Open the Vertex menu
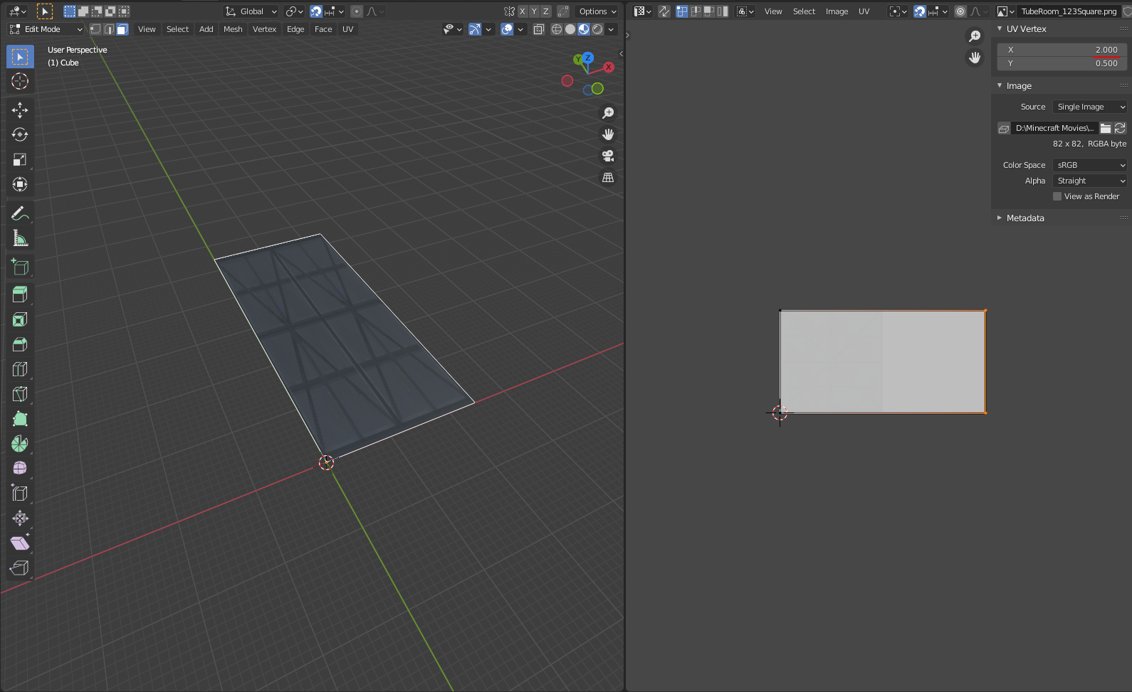Viewport: 1132px width, 692px height. (x=264, y=29)
